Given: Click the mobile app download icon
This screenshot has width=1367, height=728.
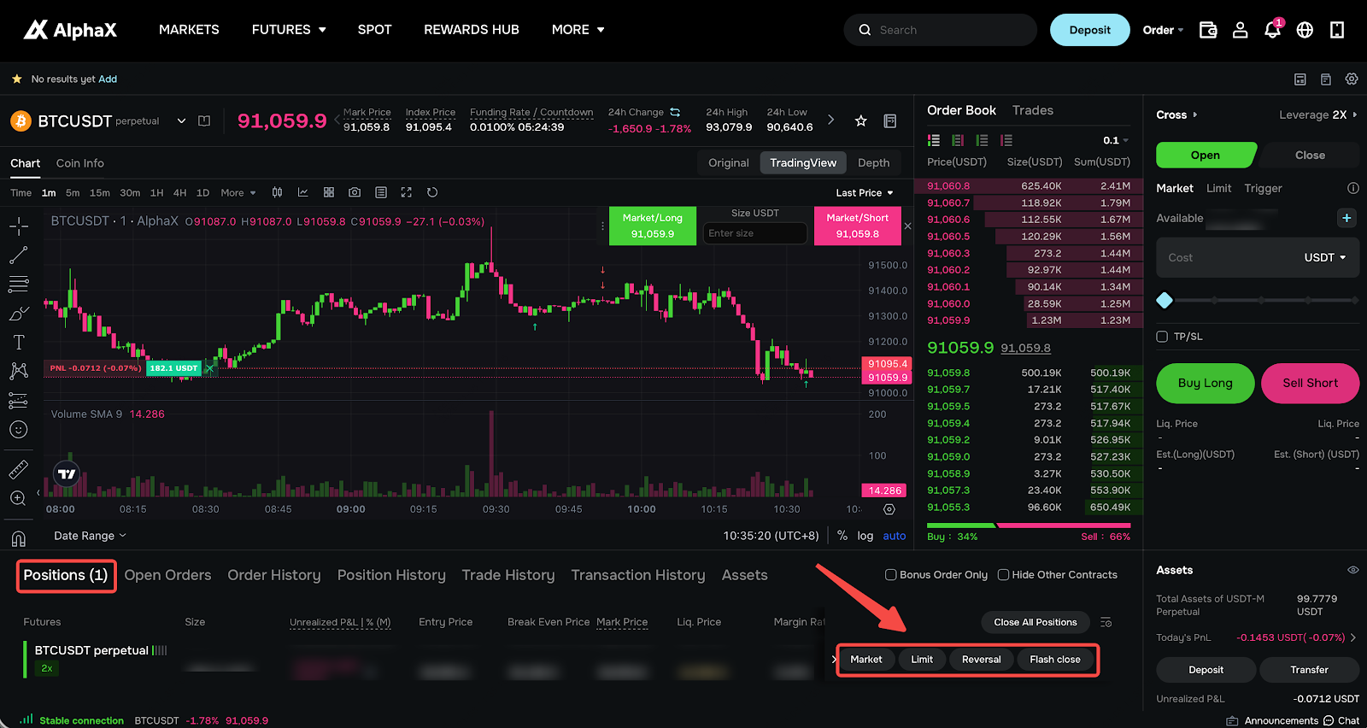Looking at the screenshot, I should (1337, 30).
